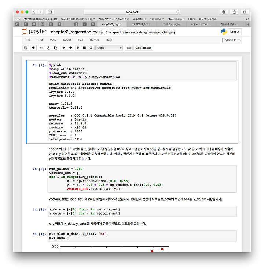Click the localhost address bar

click(x=132, y=12)
